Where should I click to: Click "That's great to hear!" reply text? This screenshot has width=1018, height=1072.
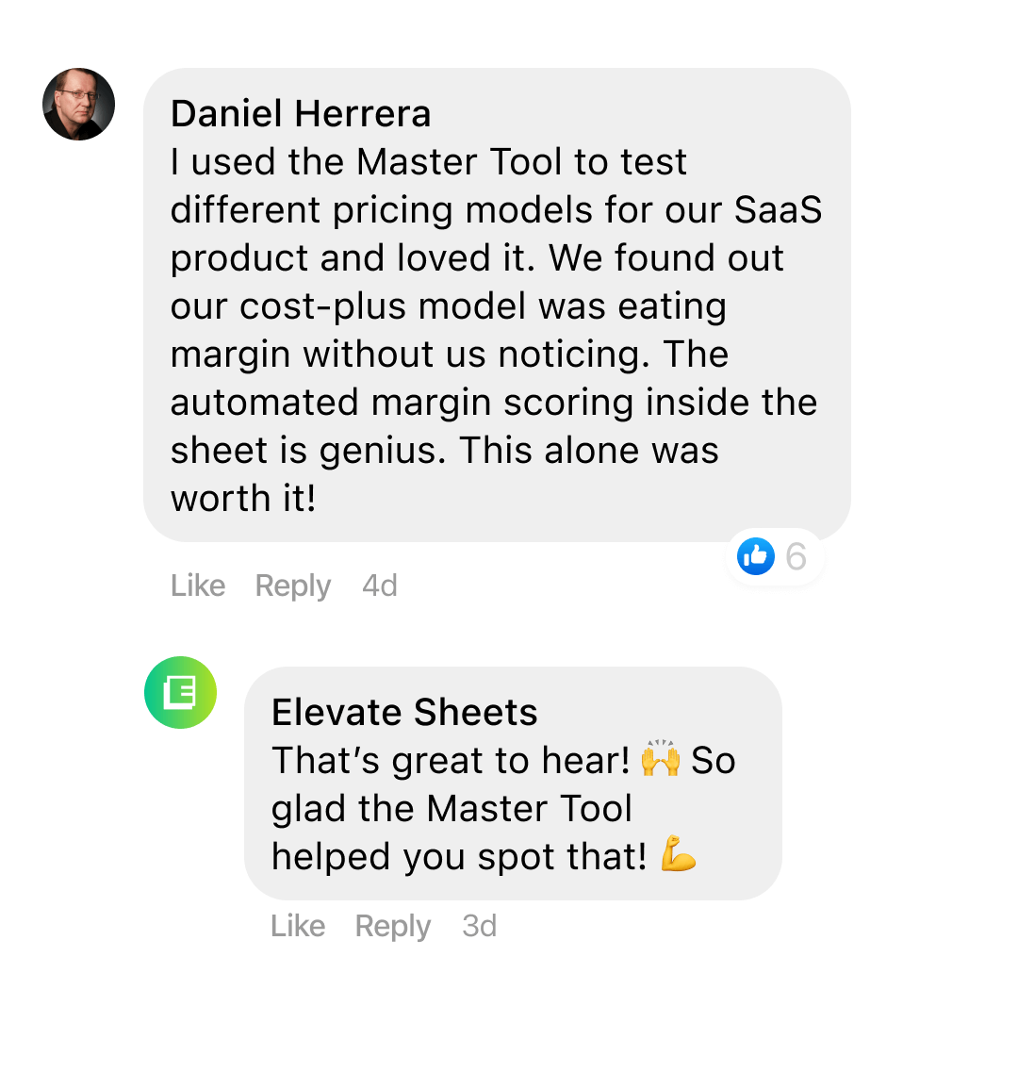click(451, 761)
